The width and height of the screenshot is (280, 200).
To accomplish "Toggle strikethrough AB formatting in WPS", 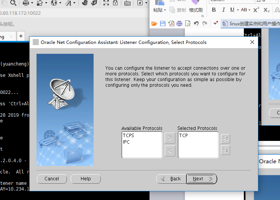I will [x=244, y=10].
